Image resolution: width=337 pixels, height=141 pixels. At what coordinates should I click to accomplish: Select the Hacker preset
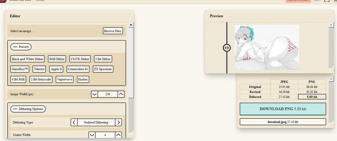click(x=83, y=80)
